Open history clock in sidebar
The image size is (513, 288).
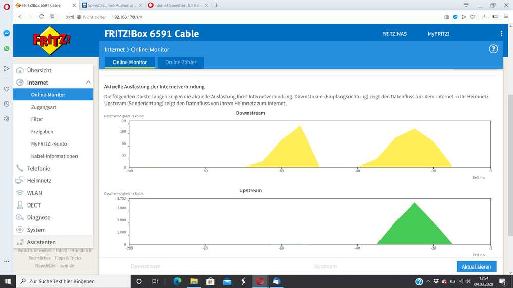[7, 104]
